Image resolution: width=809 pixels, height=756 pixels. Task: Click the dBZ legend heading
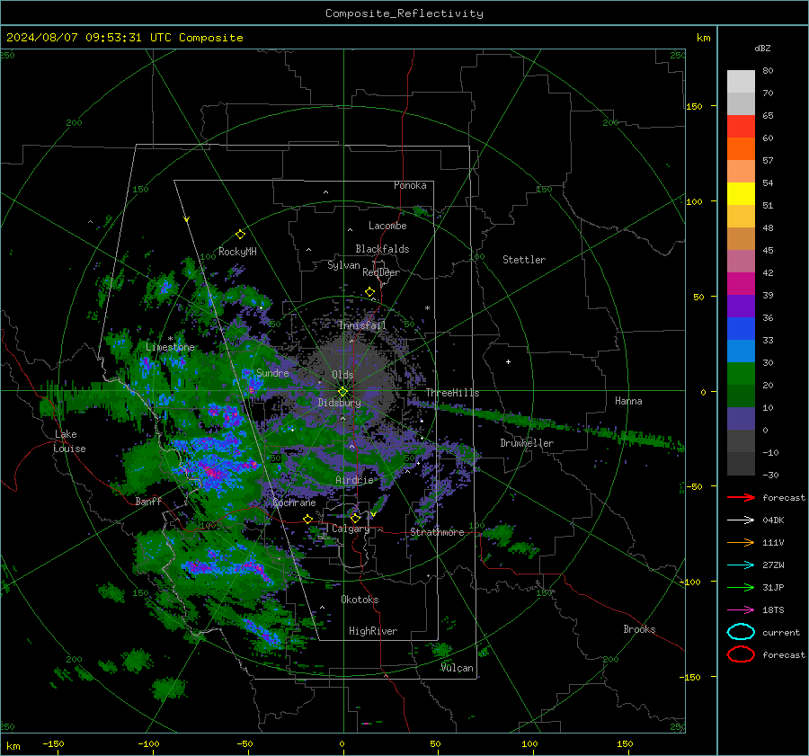[x=762, y=48]
